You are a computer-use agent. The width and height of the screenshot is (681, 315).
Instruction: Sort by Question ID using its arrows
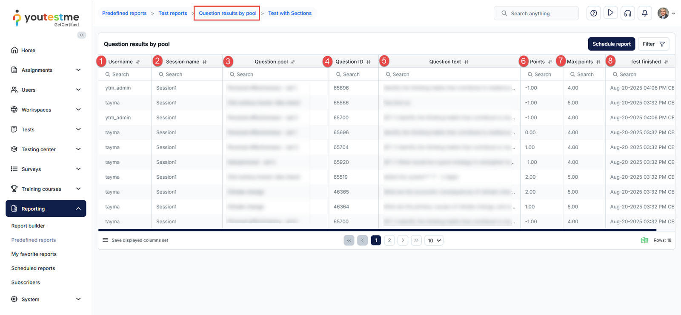click(369, 62)
